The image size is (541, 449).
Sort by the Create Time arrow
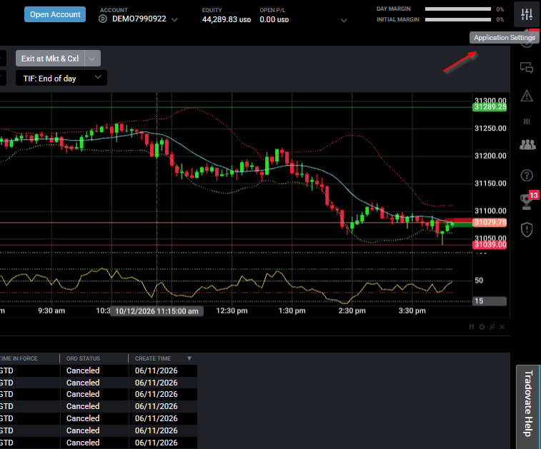pyautogui.click(x=189, y=358)
